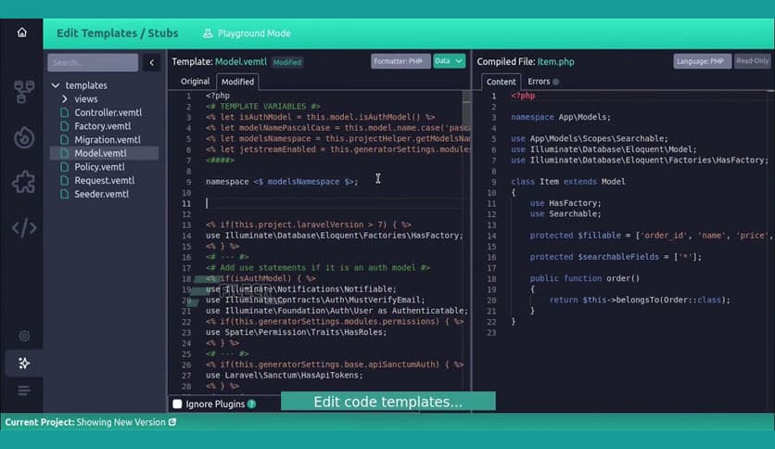Open the code brackets icon in sidebar
The image size is (775, 449).
pyautogui.click(x=24, y=228)
